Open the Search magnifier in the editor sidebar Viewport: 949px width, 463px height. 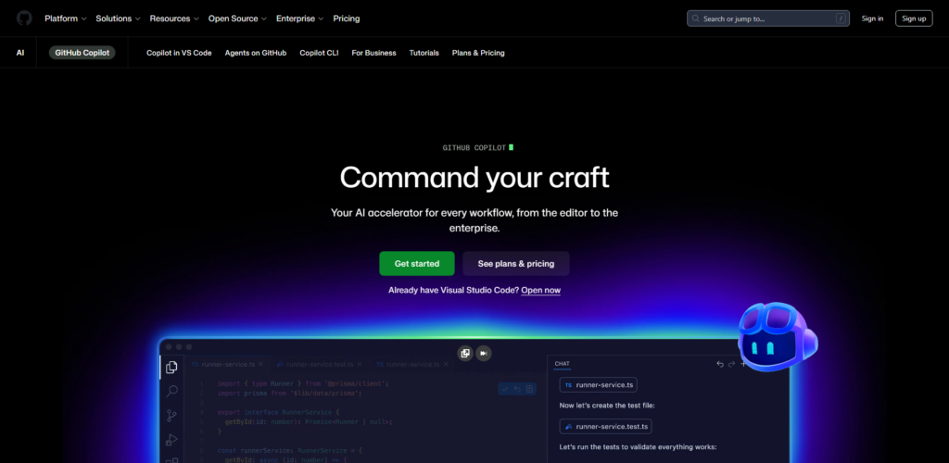pos(171,391)
